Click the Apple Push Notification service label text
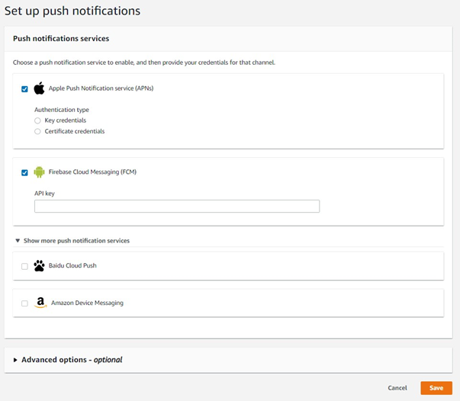This screenshot has height=401, width=460. pyautogui.click(x=100, y=88)
